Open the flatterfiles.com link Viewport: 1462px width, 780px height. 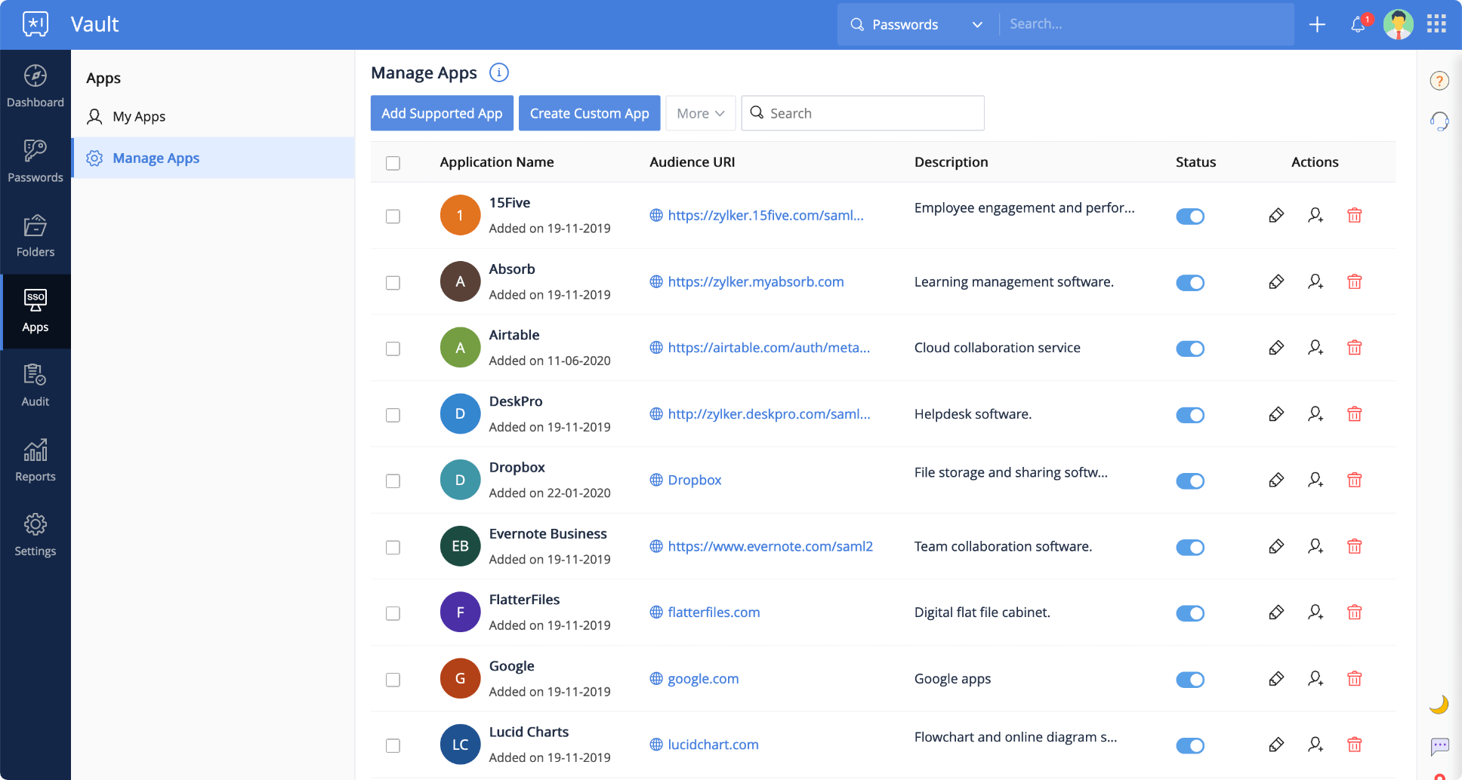click(714, 613)
